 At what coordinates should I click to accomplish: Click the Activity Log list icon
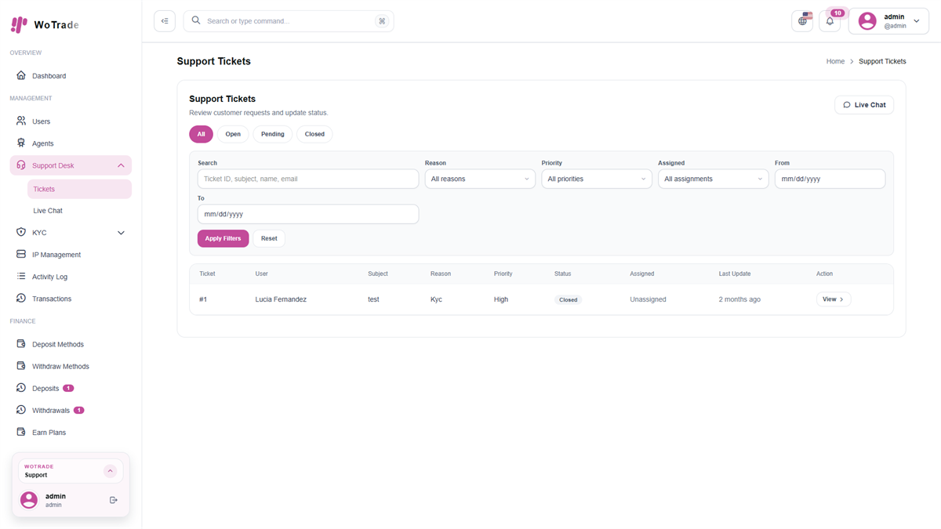21,276
